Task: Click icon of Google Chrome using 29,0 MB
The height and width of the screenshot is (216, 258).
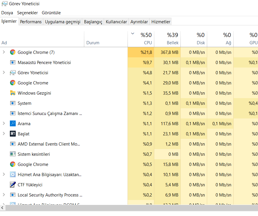Action: click(13, 83)
